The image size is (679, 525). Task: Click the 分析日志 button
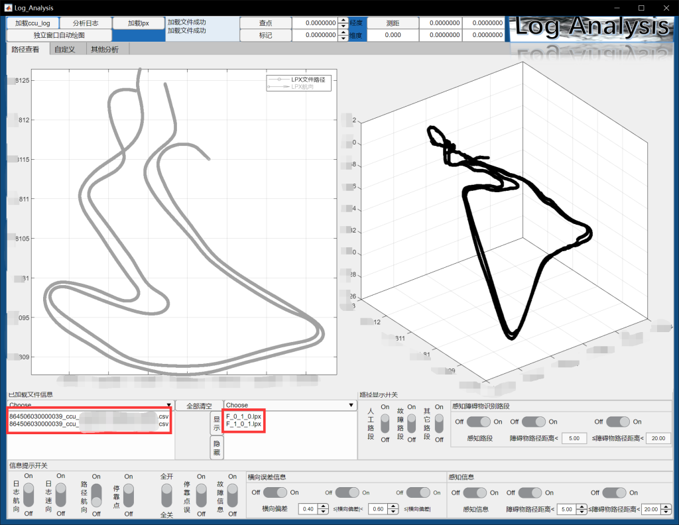pyautogui.click(x=86, y=23)
